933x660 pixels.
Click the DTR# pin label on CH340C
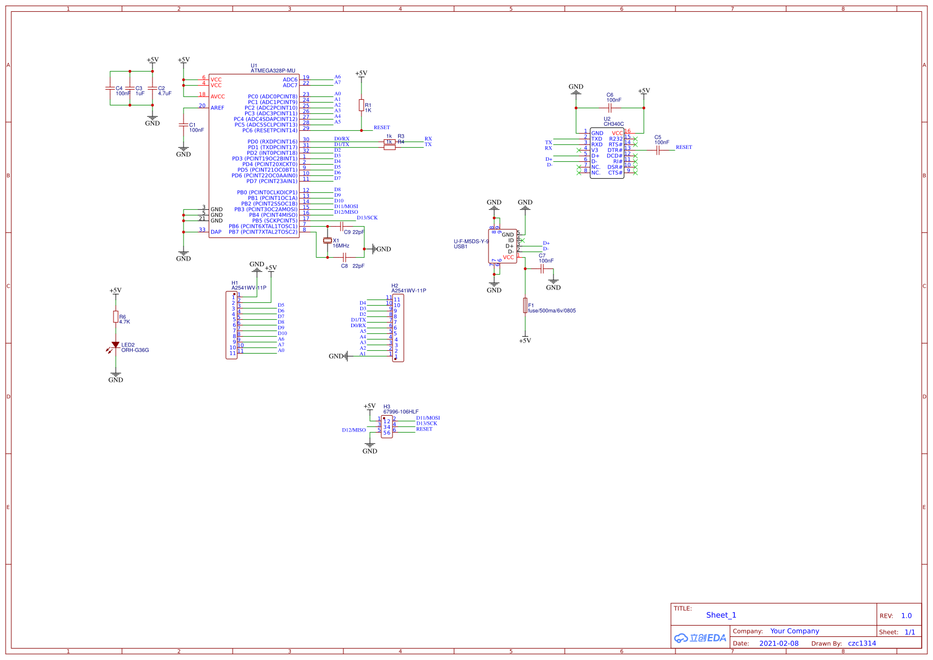click(615, 150)
